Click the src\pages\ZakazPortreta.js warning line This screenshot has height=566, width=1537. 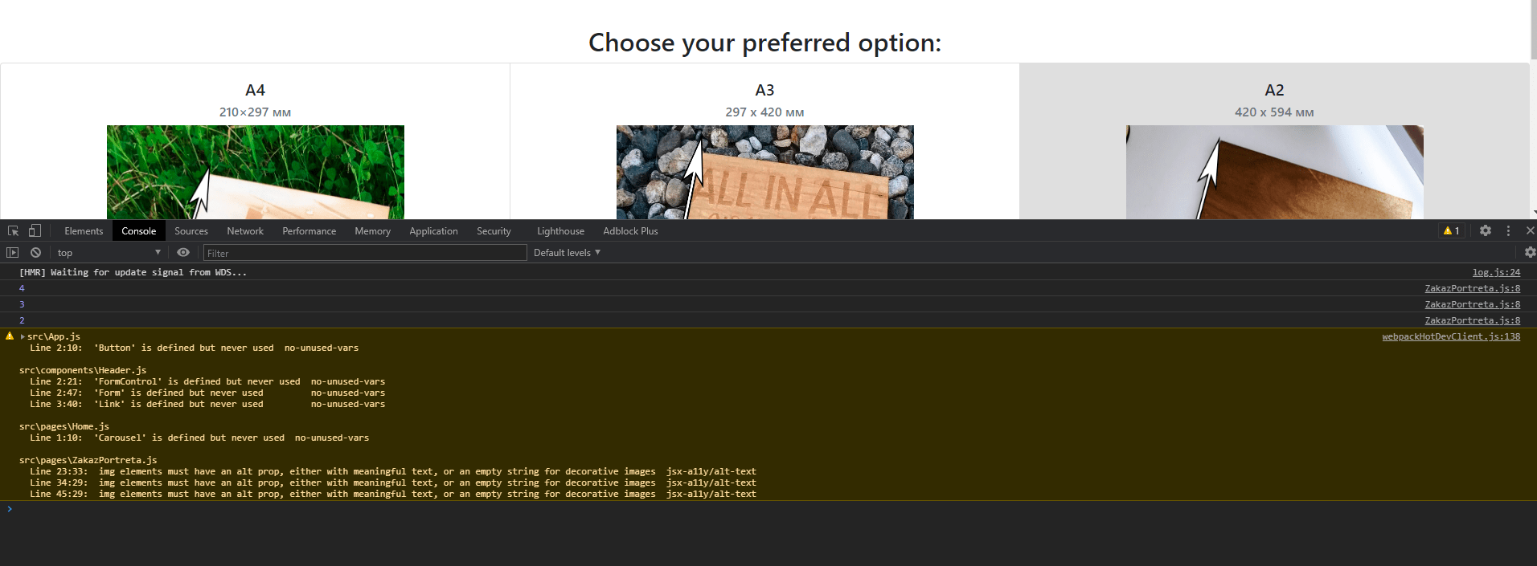coord(88,460)
